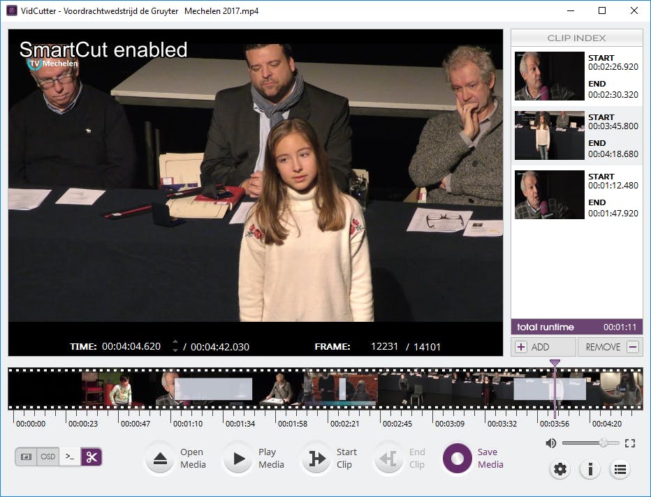Click the Open Media eject icon
The height and width of the screenshot is (497, 651).
tap(160, 459)
